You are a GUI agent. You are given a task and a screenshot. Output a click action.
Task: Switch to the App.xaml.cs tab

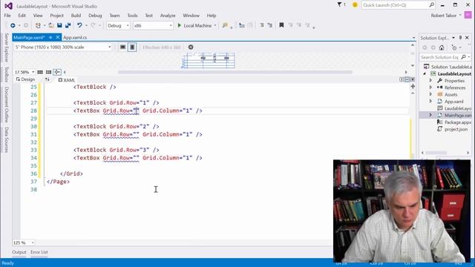point(75,38)
